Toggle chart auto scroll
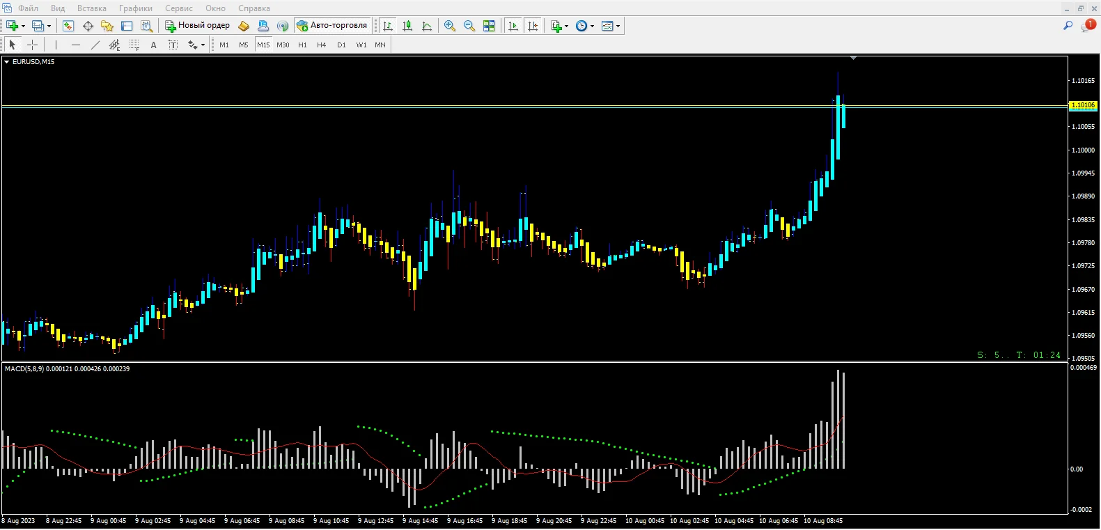Image resolution: width=1101 pixels, height=530 pixels. click(513, 26)
